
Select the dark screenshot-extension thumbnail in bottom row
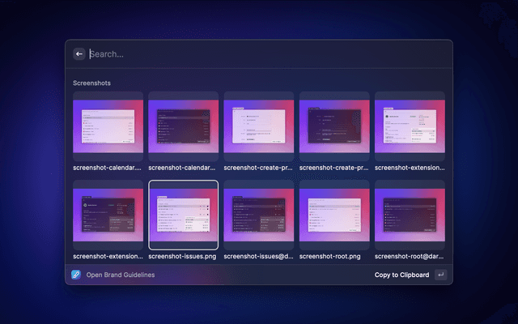(x=108, y=215)
